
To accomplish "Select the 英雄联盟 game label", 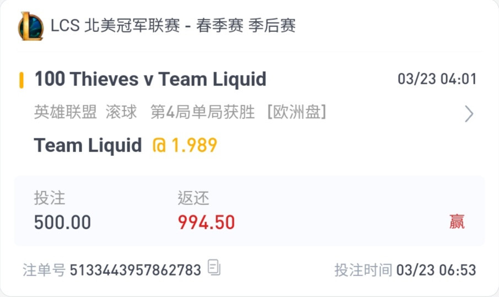I will click(65, 112).
